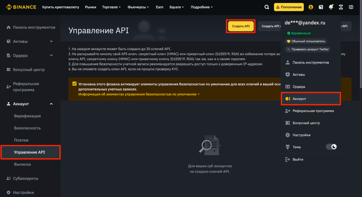362x197 pixels.
Task: Open the Фьючерсы dropdown menu
Action: coord(138,7)
